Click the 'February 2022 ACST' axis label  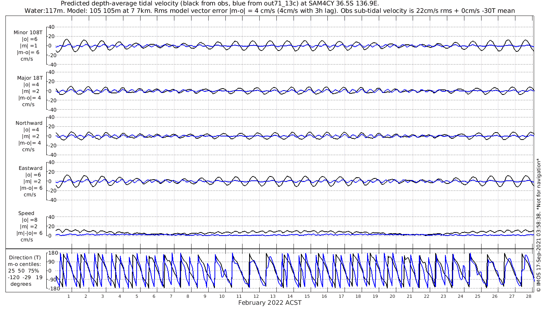pos(270,303)
